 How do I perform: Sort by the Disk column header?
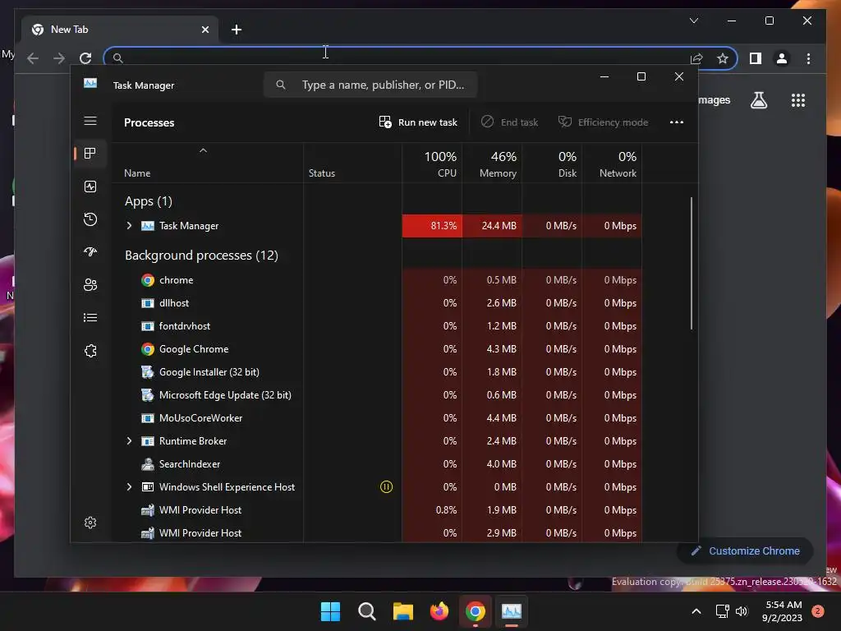point(553,164)
